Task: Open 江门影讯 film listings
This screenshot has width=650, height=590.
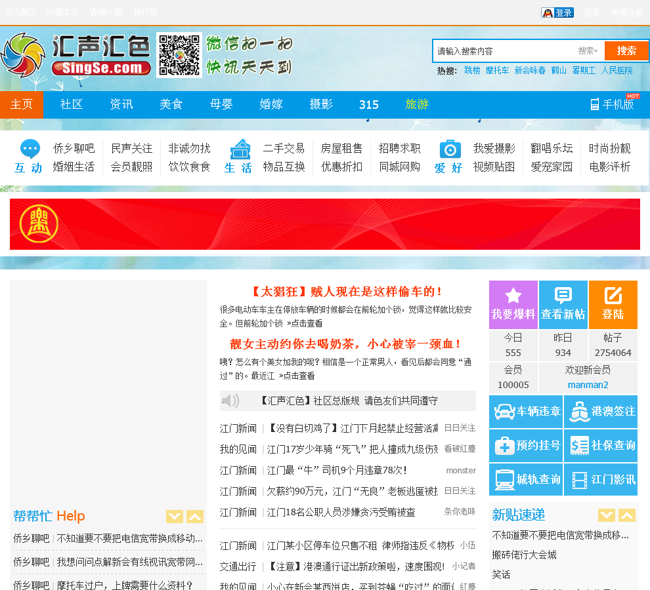Action: tap(601, 479)
